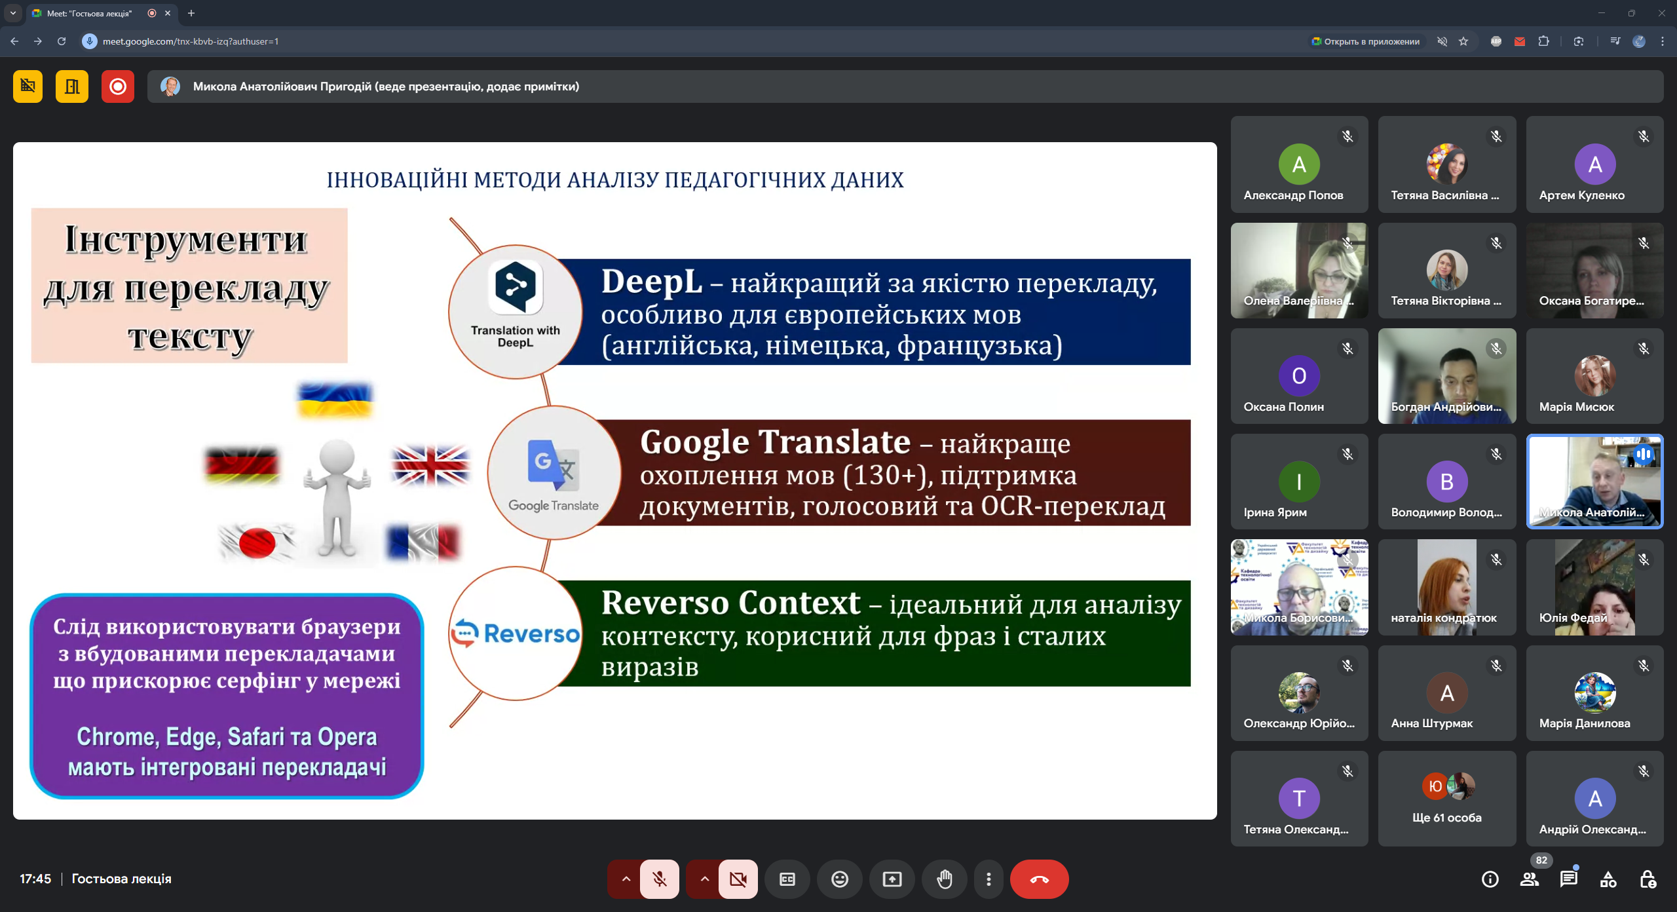Select the Олена Валеріївна video tile
This screenshot has width=1677, height=912.
click(1299, 271)
